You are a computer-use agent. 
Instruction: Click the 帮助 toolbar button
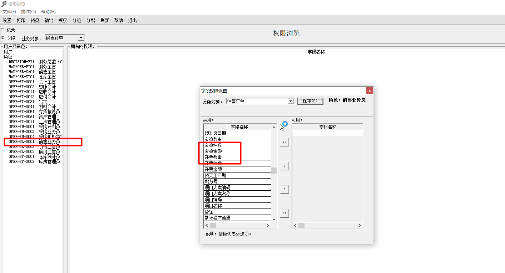119,20
